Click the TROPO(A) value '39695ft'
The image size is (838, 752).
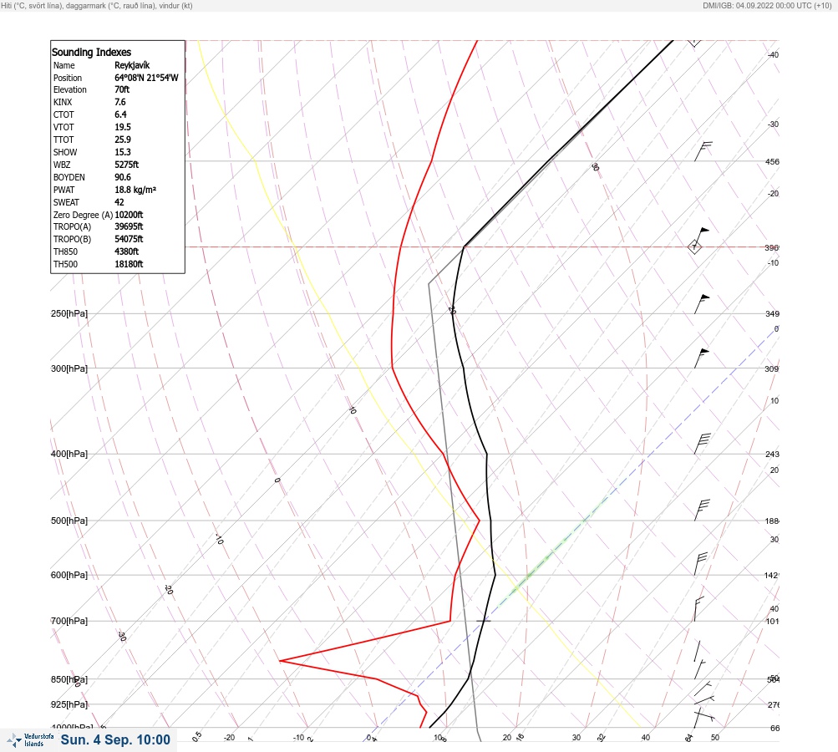(x=129, y=226)
